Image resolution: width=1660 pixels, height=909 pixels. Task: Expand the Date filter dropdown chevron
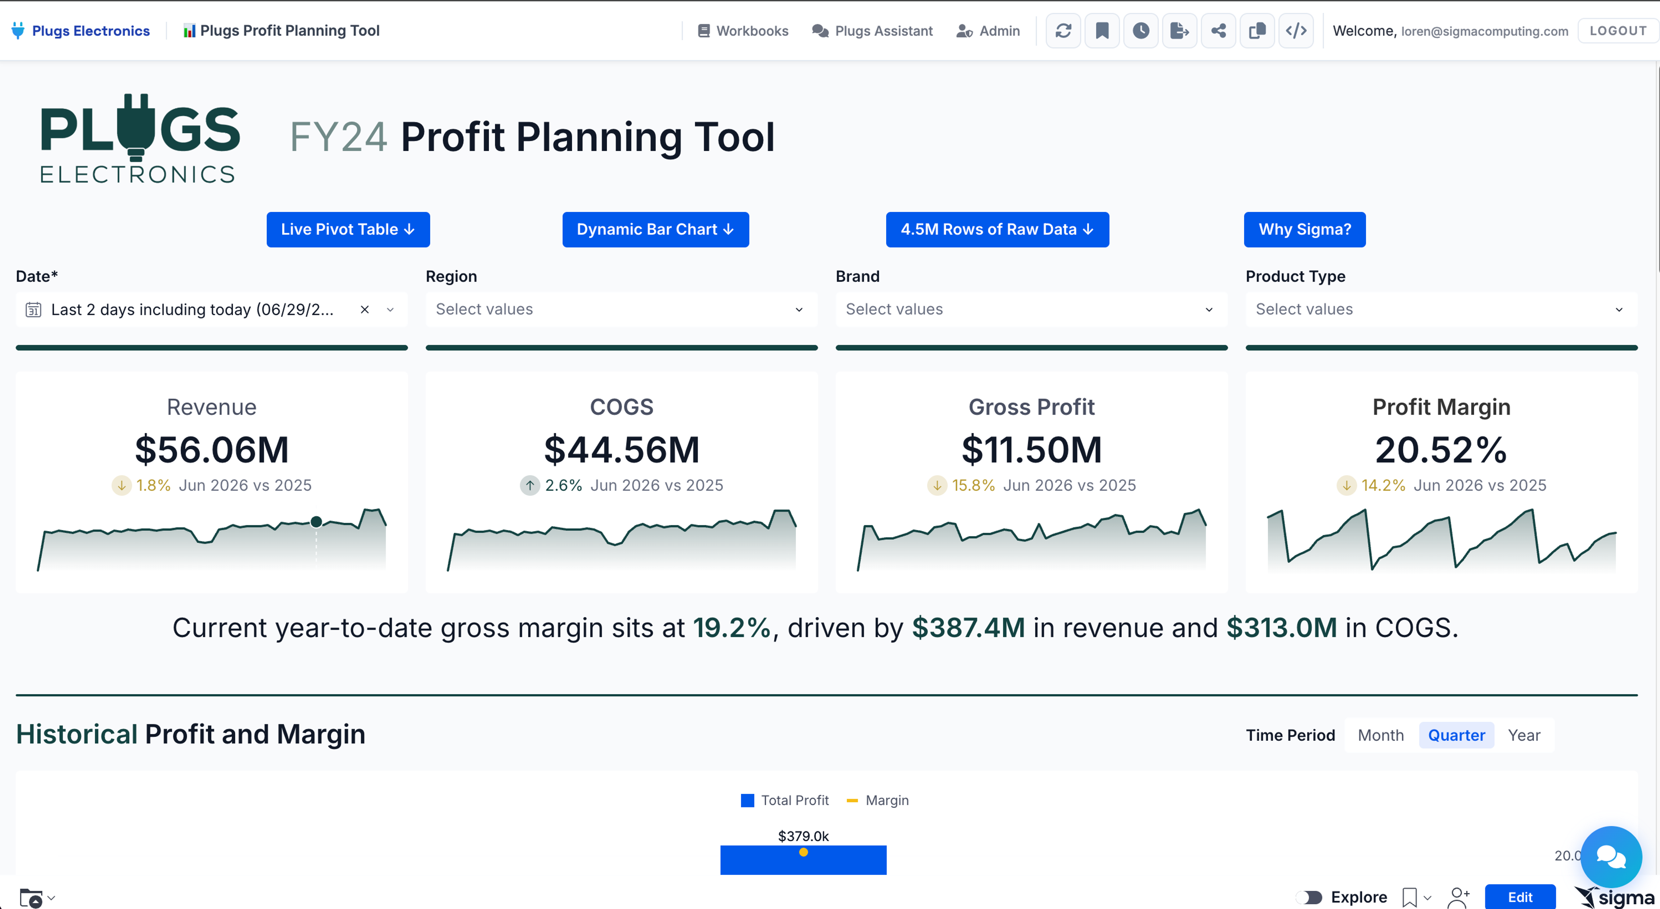click(x=390, y=310)
